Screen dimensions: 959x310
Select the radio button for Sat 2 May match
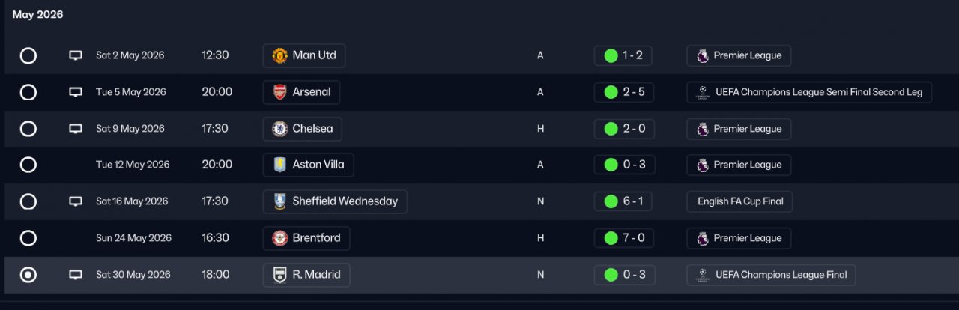pos(28,55)
